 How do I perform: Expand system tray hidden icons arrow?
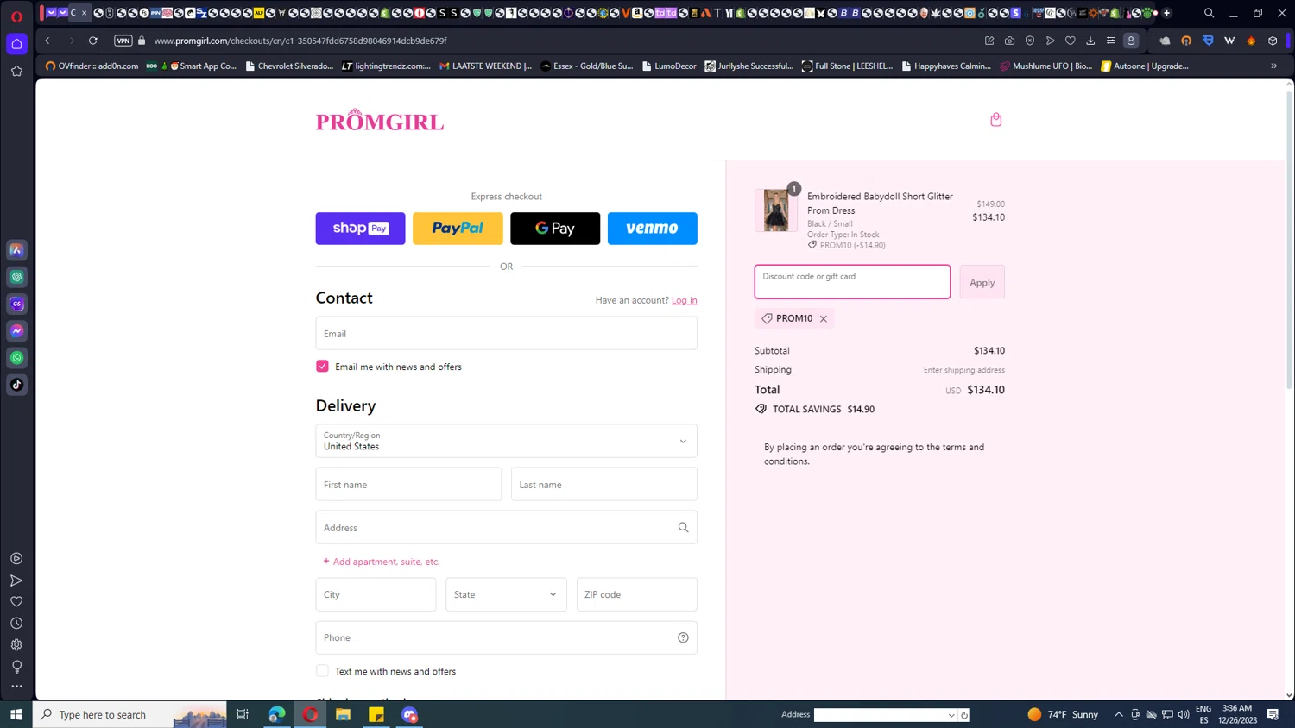click(1118, 714)
